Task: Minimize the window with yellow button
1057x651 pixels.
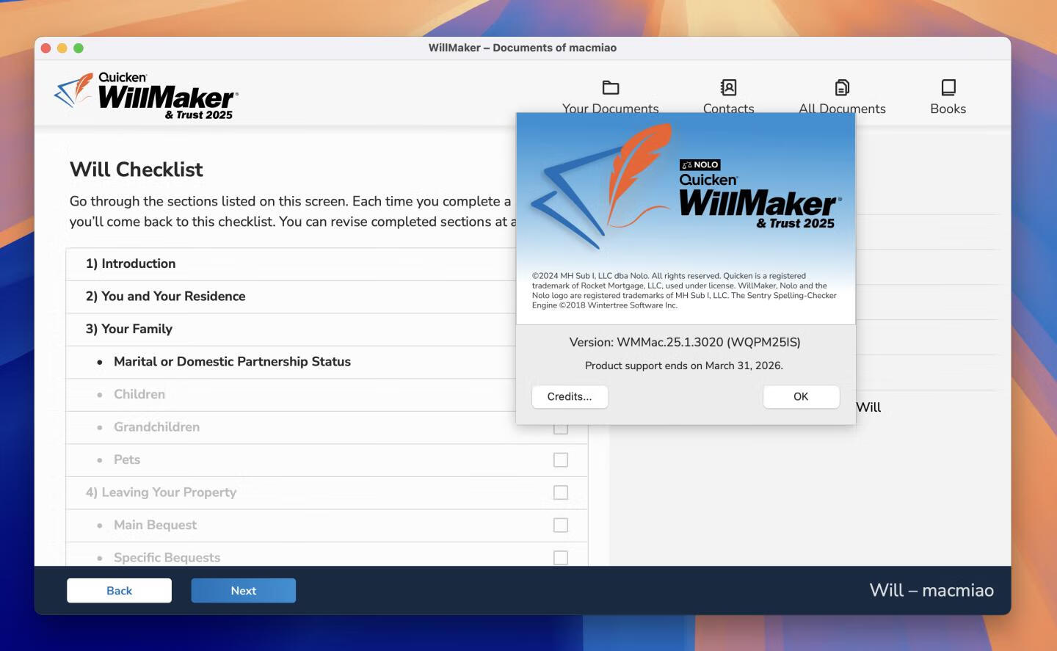Action: (62, 48)
